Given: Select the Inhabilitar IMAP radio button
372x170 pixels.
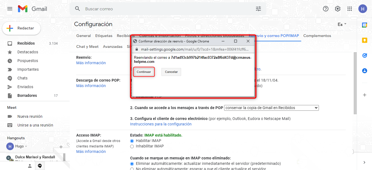Looking at the screenshot, I should pos(132,146).
